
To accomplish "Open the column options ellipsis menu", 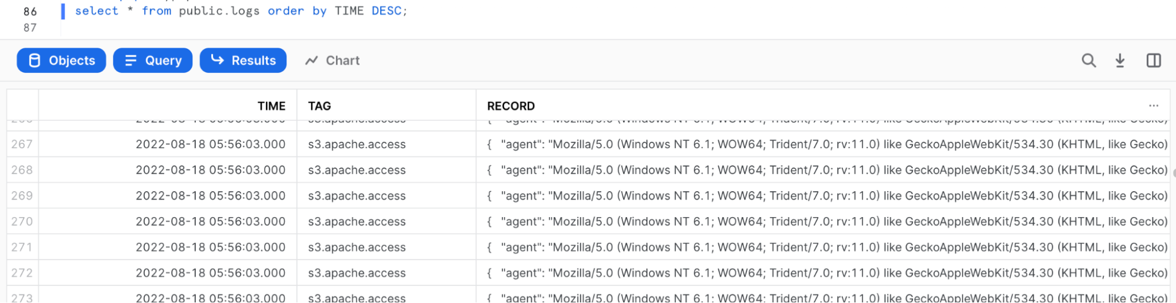I will [x=1153, y=106].
